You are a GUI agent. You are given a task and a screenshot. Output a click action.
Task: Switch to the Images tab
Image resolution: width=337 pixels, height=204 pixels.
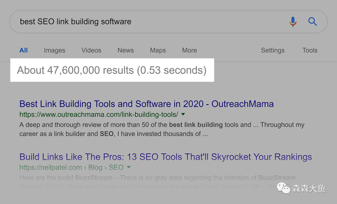(x=55, y=50)
